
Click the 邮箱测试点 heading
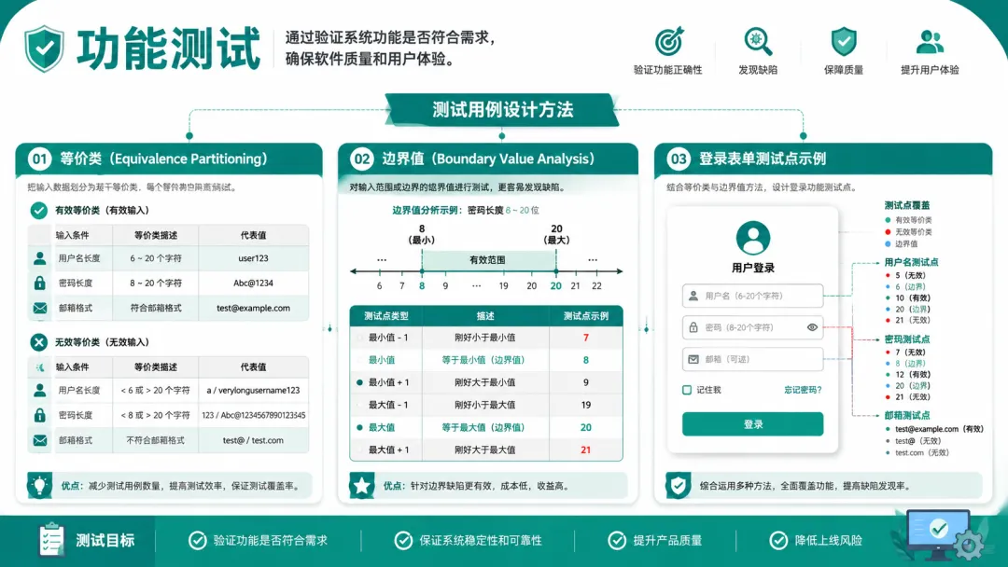point(906,415)
